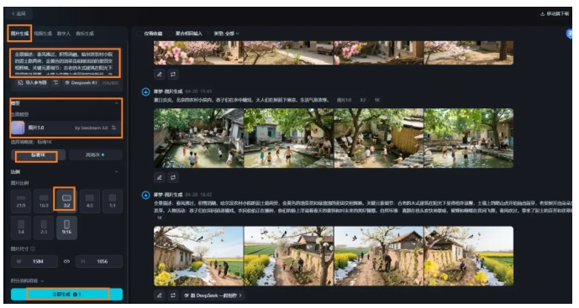Open the third pond courtyard image

pos(379,138)
